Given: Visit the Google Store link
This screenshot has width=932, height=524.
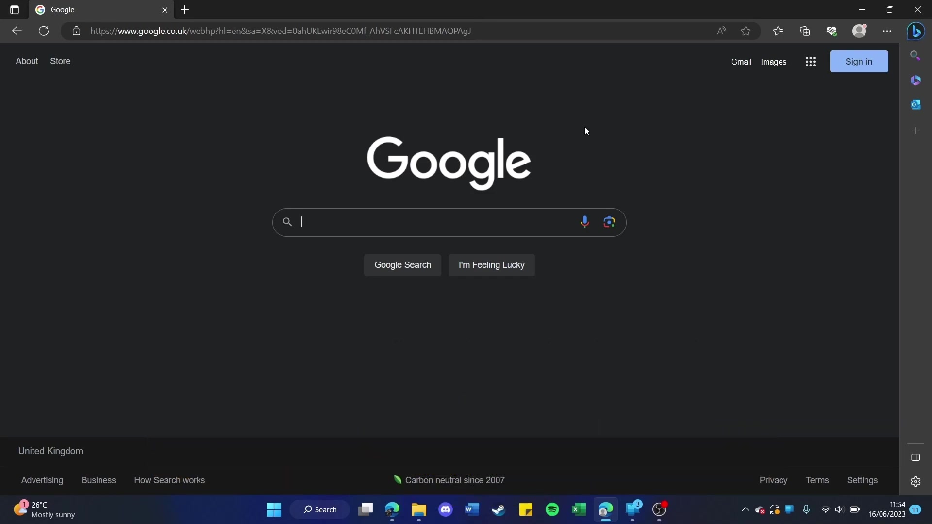Looking at the screenshot, I should [60, 61].
